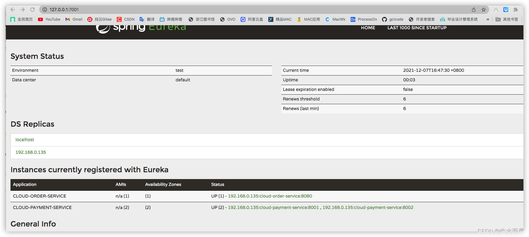Open the cloud-payment-service:8002 instance link
The width and height of the screenshot is (529, 237).
(368, 207)
